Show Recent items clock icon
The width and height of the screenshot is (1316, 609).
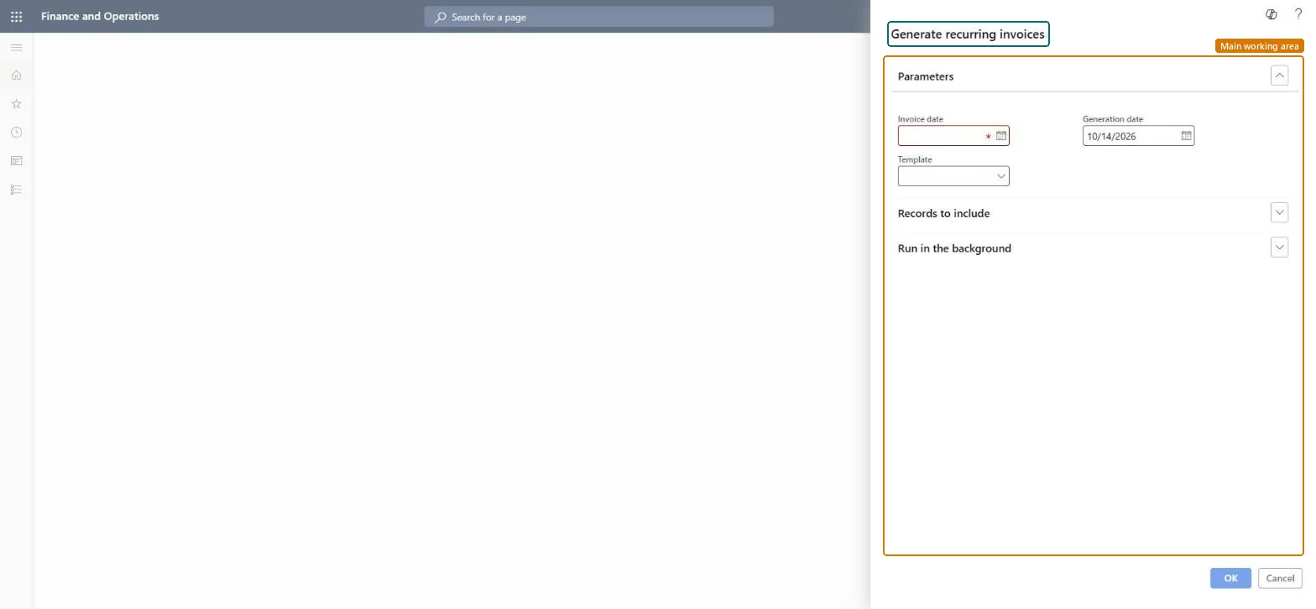coord(16,133)
